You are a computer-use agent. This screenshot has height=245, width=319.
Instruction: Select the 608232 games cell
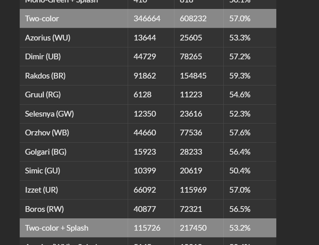[x=193, y=18]
